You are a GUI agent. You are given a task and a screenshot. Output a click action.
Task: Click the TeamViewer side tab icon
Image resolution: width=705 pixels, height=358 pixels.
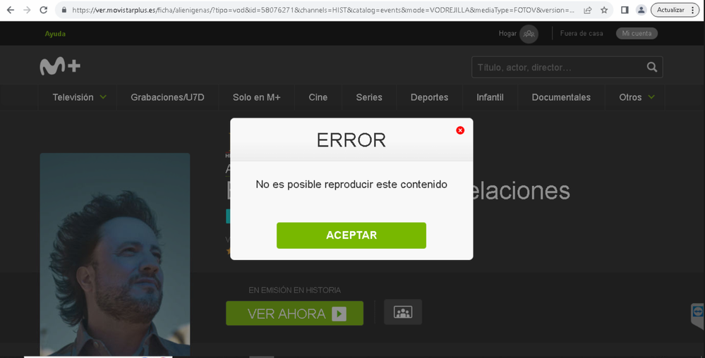[x=697, y=313]
